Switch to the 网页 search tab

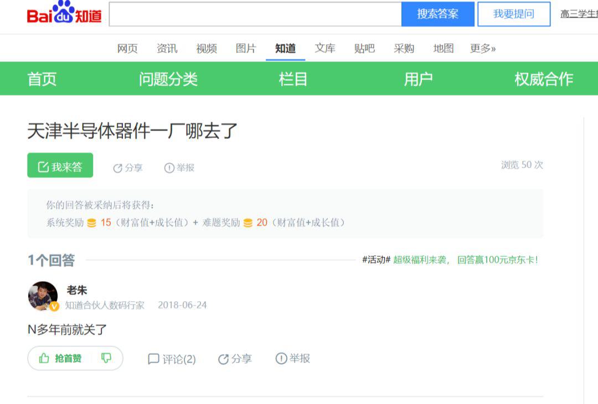point(127,49)
